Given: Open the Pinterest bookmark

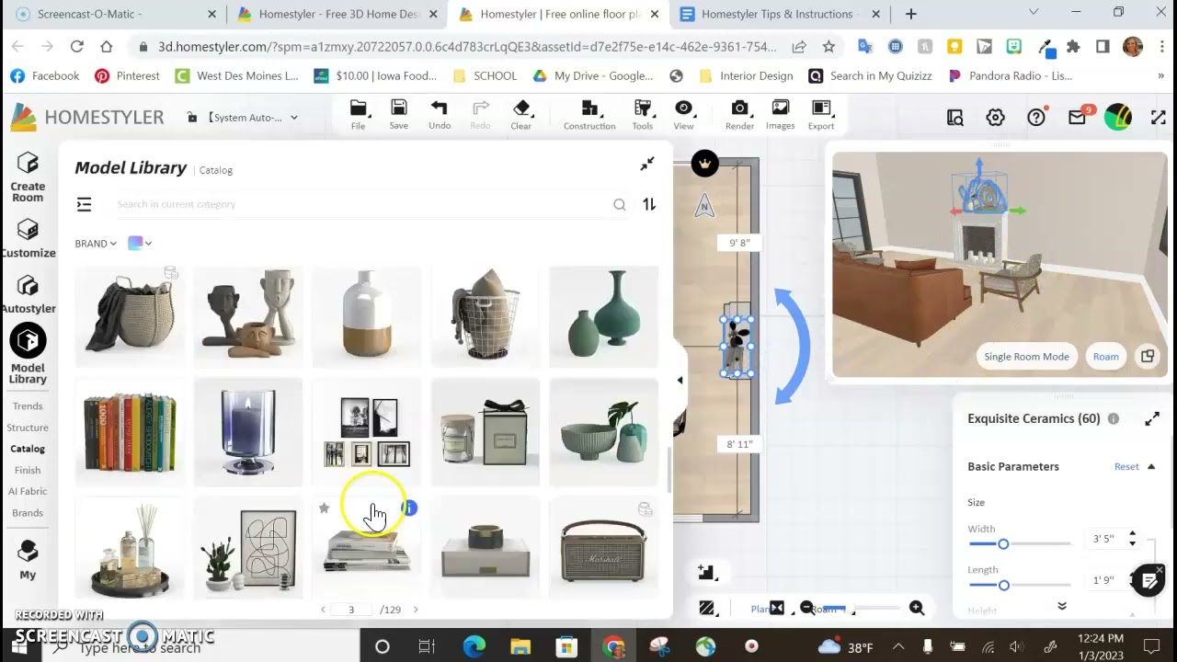Looking at the screenshot, I should (127, 75).
